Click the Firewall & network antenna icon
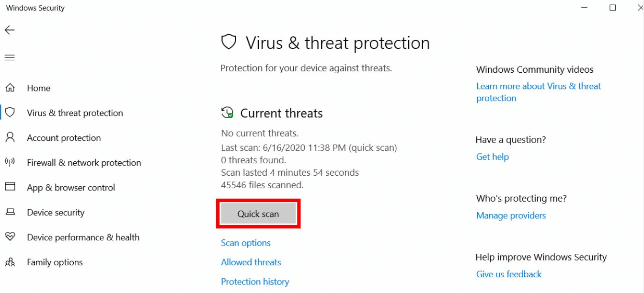The height and width of the screenshot is (293, 644). (x=10, y=162)
